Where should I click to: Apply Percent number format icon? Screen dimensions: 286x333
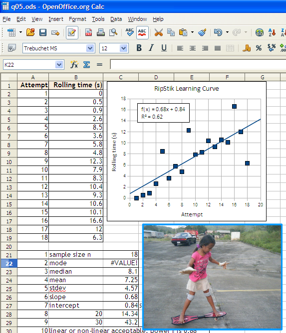tap(259, 48)
